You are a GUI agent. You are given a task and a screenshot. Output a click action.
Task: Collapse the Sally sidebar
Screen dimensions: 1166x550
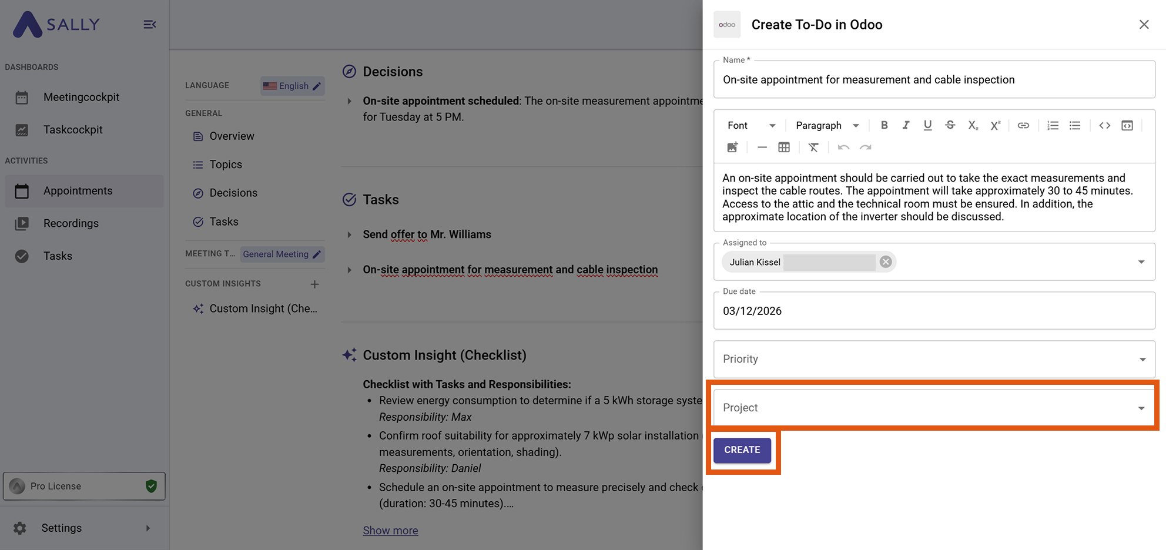[x=150, y=24]
